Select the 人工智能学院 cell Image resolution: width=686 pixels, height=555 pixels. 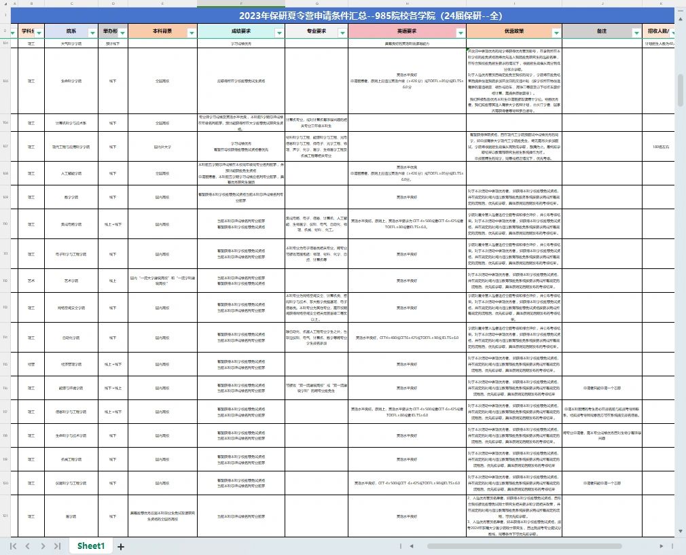[71, 173]
